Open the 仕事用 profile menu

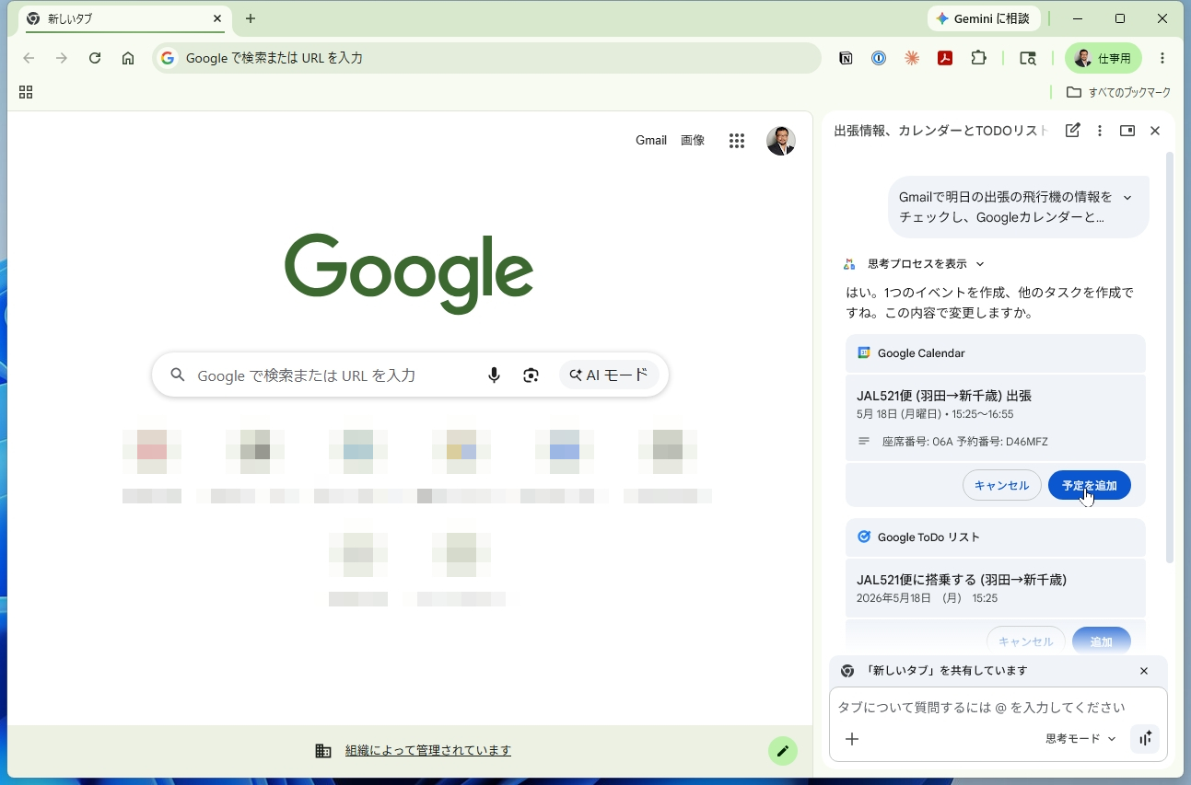coord(1103,58)
